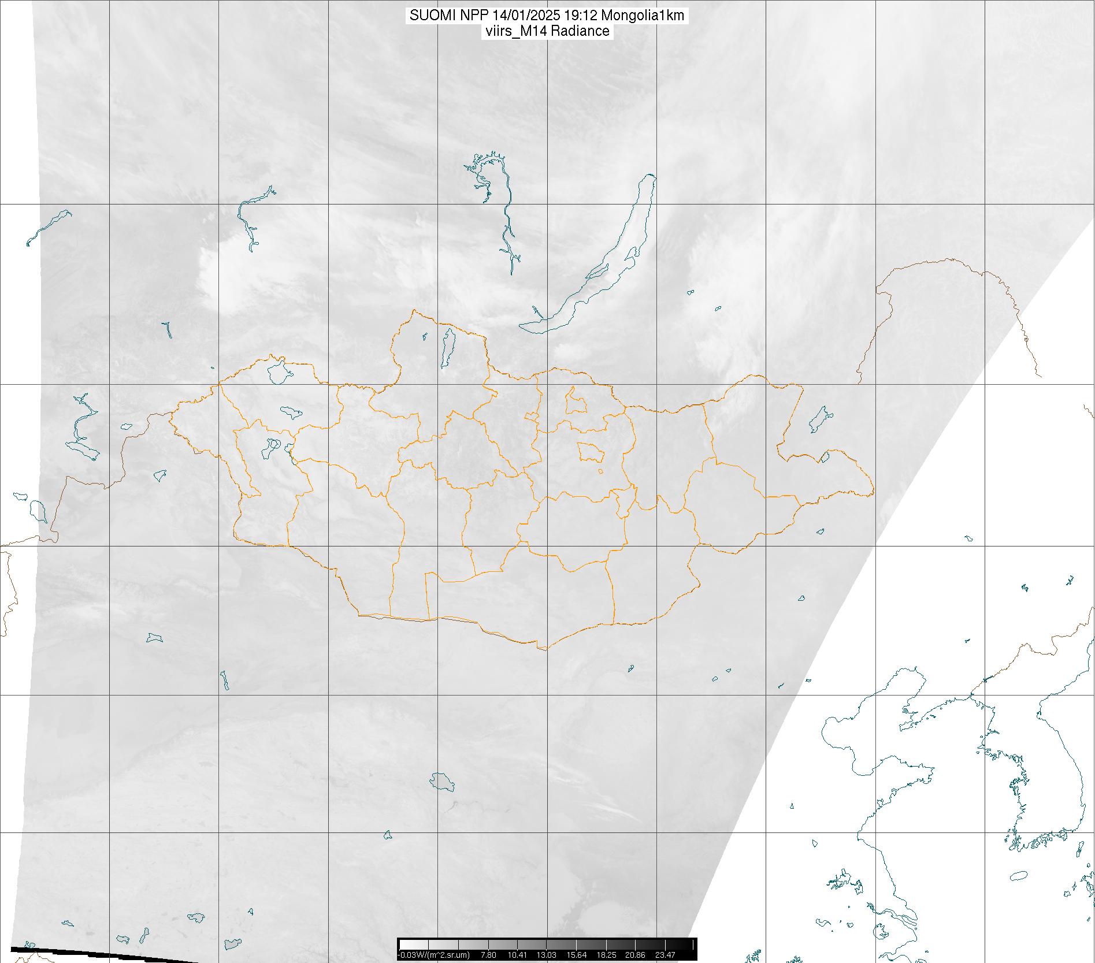Click the small lake outline south of Mongolia

click(442, 782)
